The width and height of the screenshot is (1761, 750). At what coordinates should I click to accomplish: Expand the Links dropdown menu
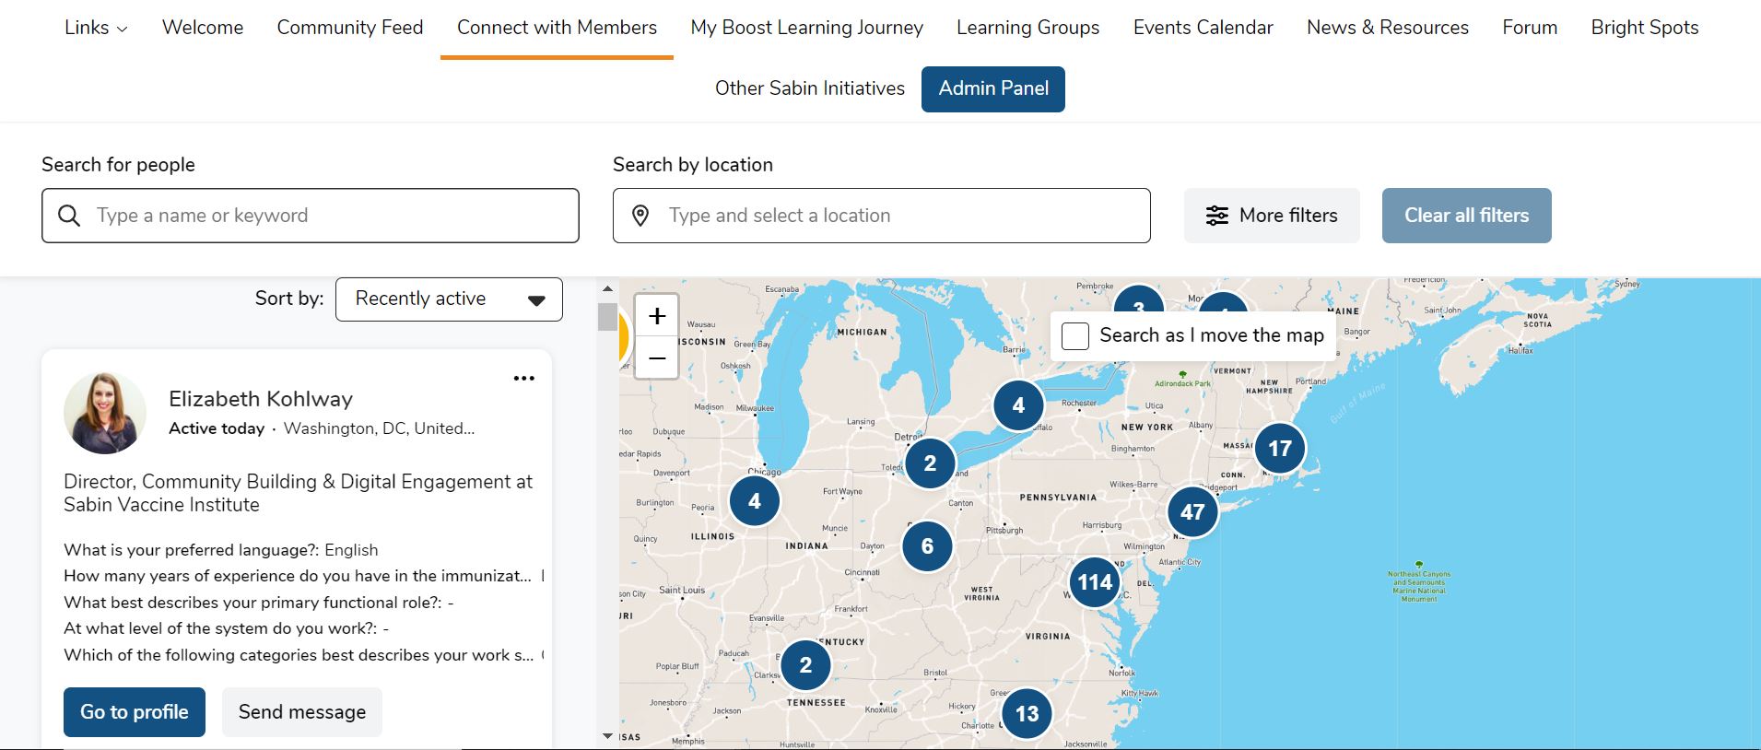[x=96, y=28]
